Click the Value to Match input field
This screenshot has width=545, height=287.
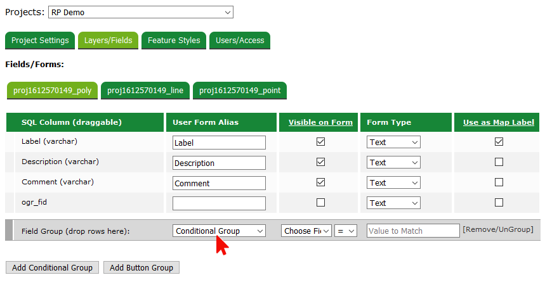pyautogui.click(x=412, y=231)
